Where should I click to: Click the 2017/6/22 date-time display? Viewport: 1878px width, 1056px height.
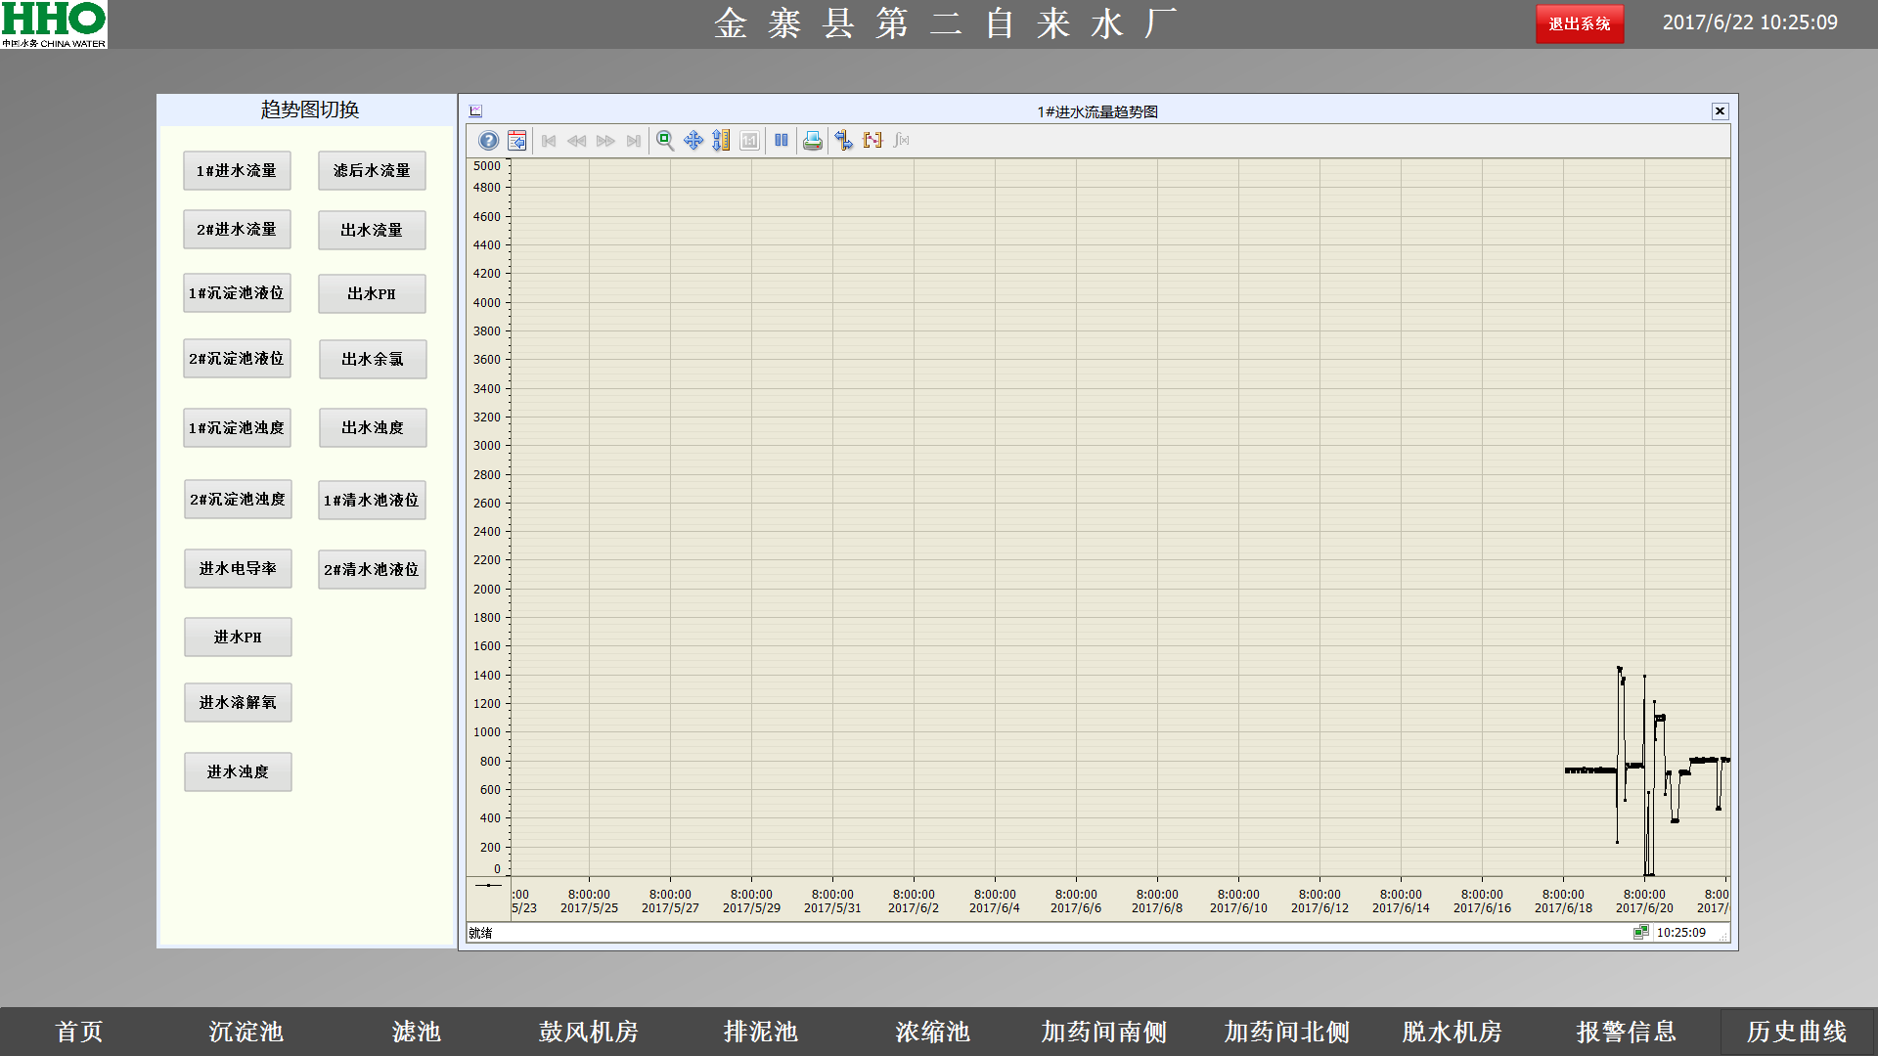click(x=1750, y=22)
